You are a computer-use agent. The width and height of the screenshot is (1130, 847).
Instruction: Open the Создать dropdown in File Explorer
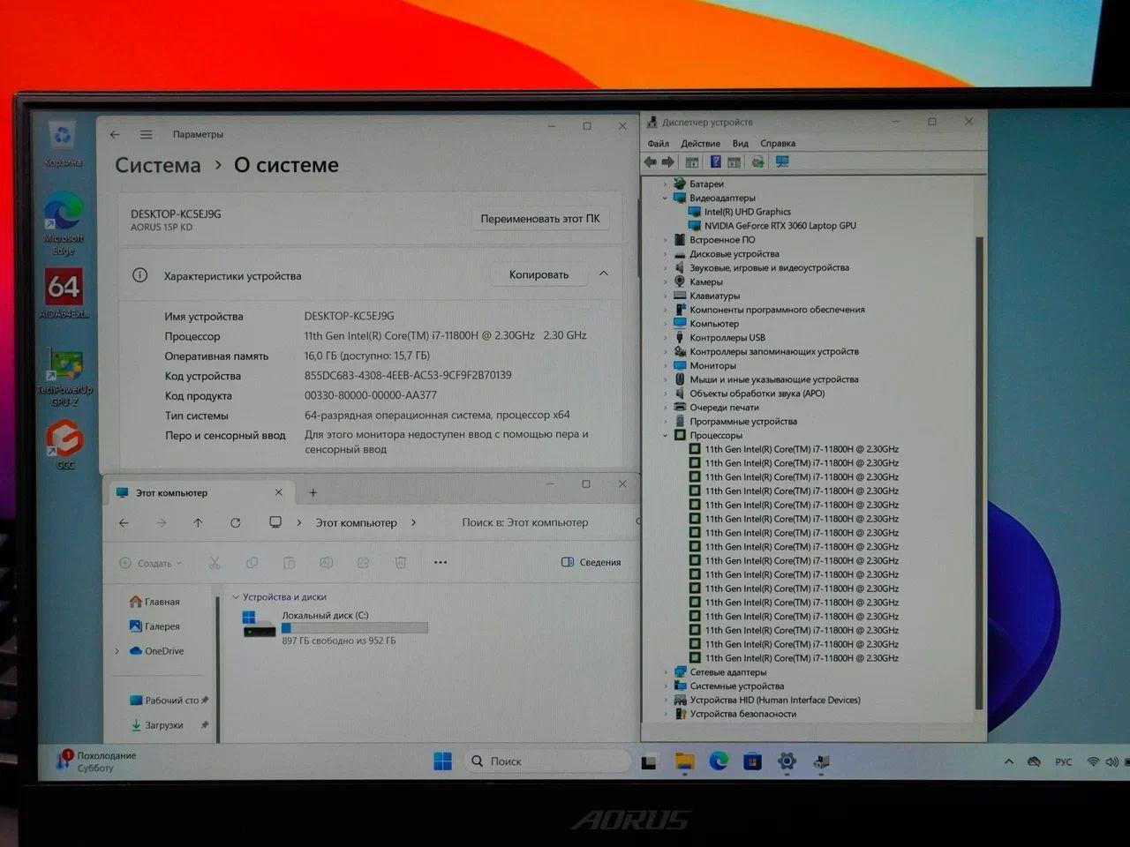tap(150, 563)
